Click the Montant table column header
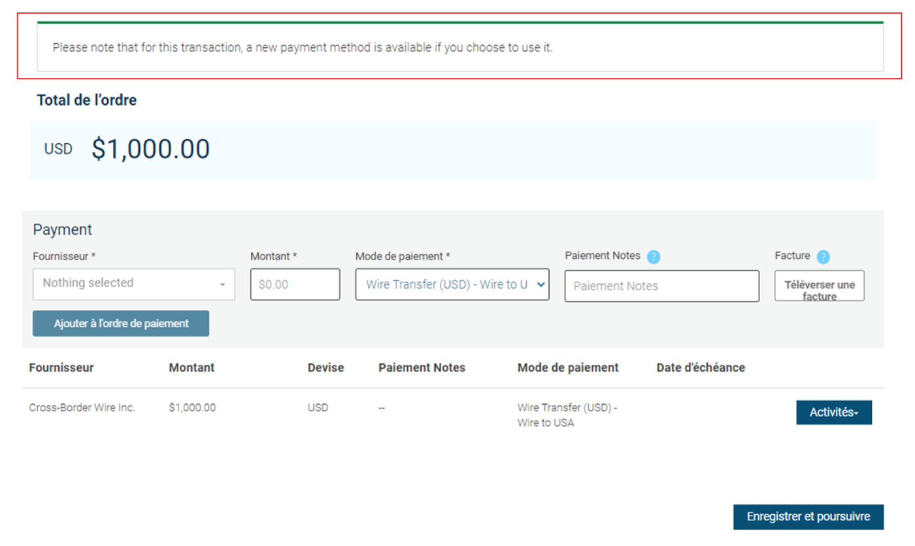This screenshot has width=915, height=546. pyautogui.click(x=191, y=367)
